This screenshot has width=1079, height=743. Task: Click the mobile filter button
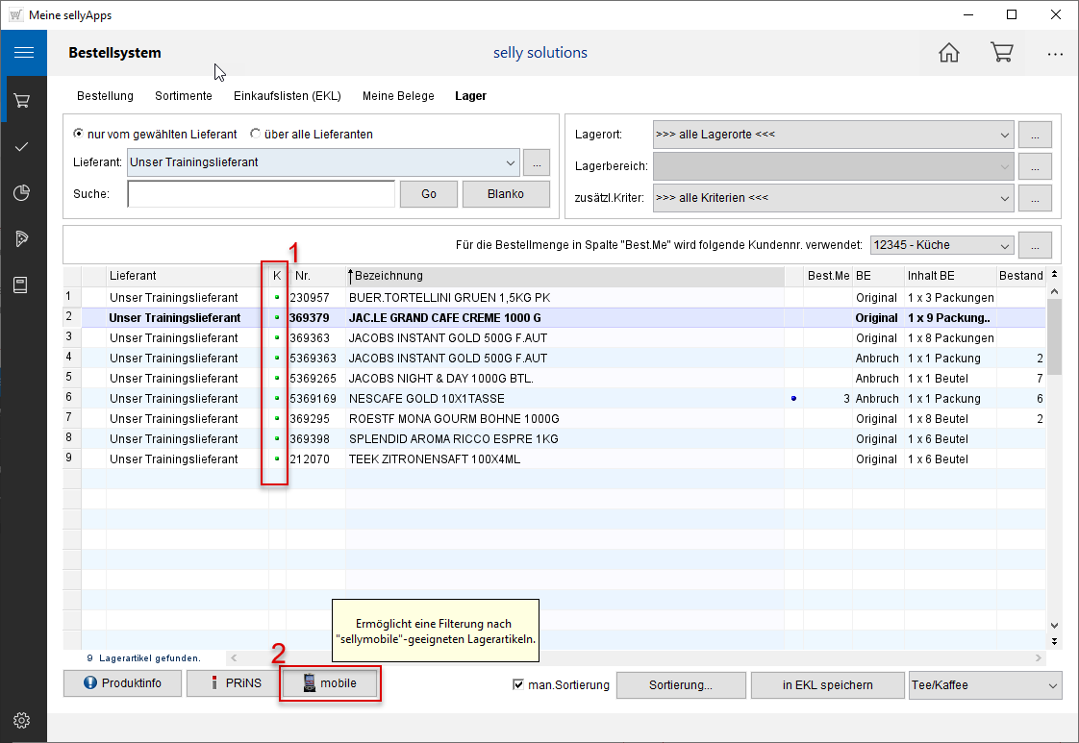(330, 683)
